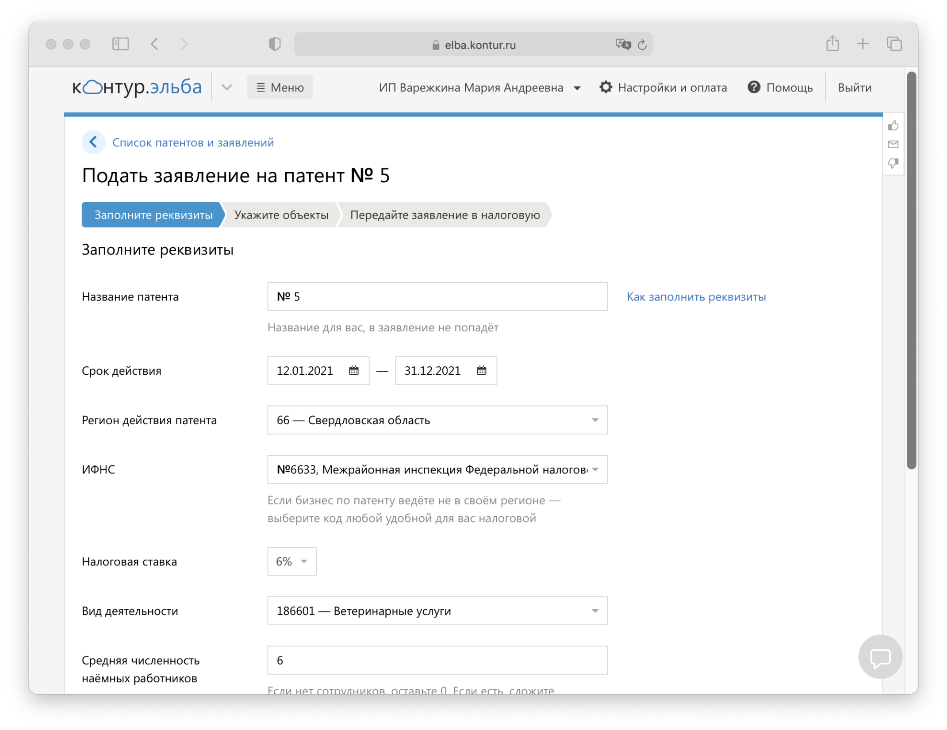Click the lock icon in address bar
Screen dimensions: 947x730
click(436, 45)
